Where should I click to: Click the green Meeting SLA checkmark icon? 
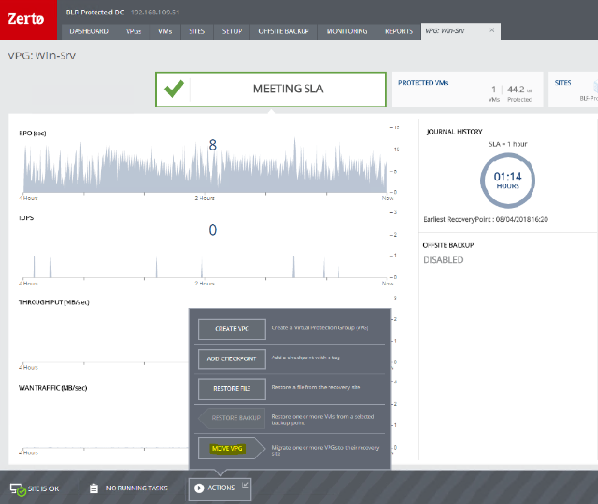click(x=174, y=90)
